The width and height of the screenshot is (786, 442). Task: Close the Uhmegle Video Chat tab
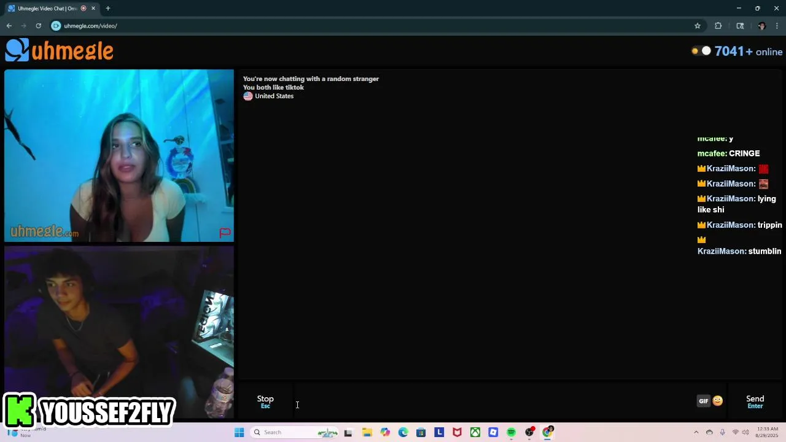pos(93,9)
